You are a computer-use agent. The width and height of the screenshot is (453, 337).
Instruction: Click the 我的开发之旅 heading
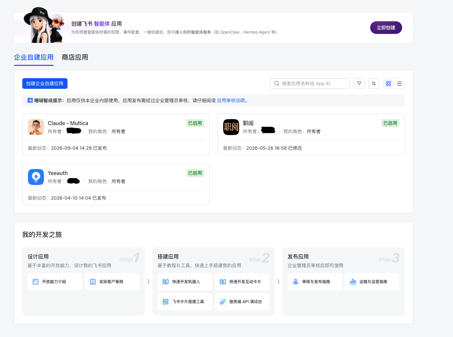pyautogui.click(x=42, y=235)
